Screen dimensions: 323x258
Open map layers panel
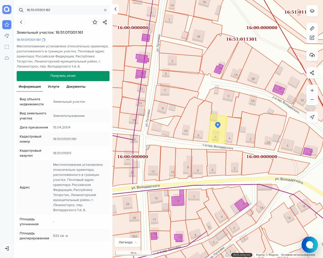click(x=312, y=11)
